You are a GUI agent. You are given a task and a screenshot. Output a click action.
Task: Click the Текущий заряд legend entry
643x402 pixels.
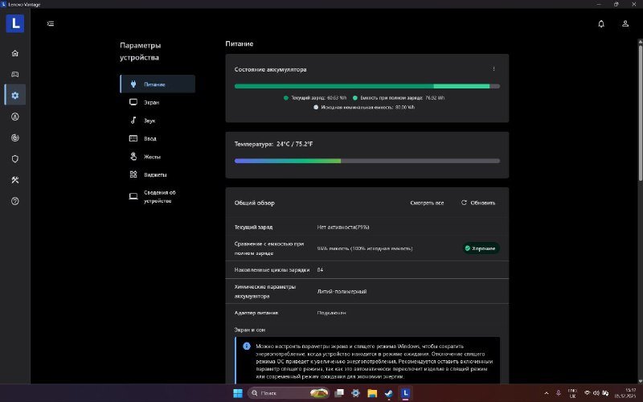(315, 97)
